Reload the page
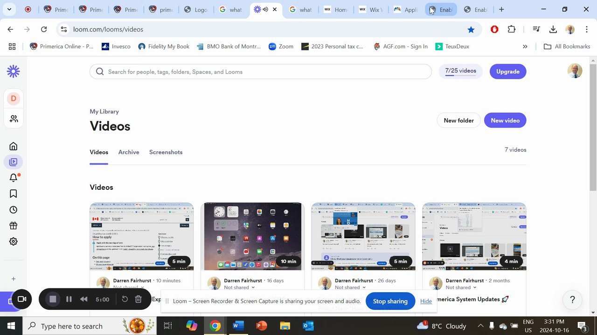597x335 pixels. coord(44,29)
